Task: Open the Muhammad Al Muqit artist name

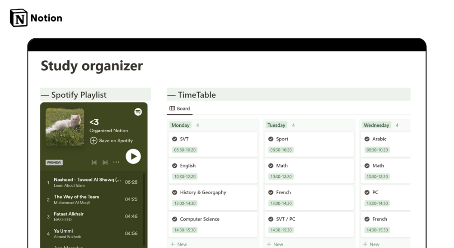Action: click(72, 203)
